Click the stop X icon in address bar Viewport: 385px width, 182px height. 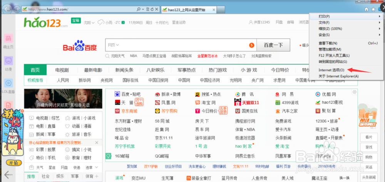[156, 9]
